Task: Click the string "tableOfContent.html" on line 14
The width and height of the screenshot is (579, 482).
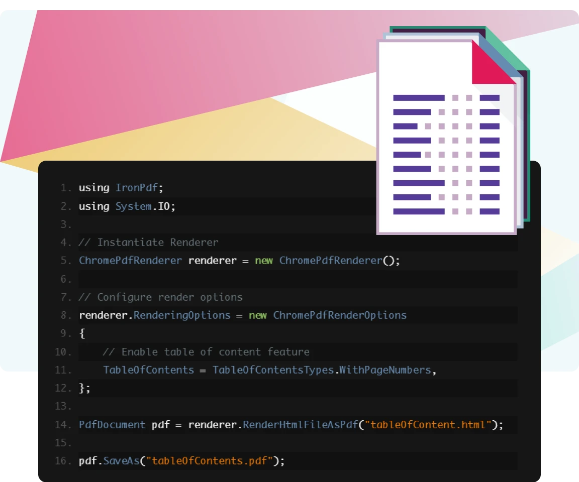Action: tap(428, 425)
